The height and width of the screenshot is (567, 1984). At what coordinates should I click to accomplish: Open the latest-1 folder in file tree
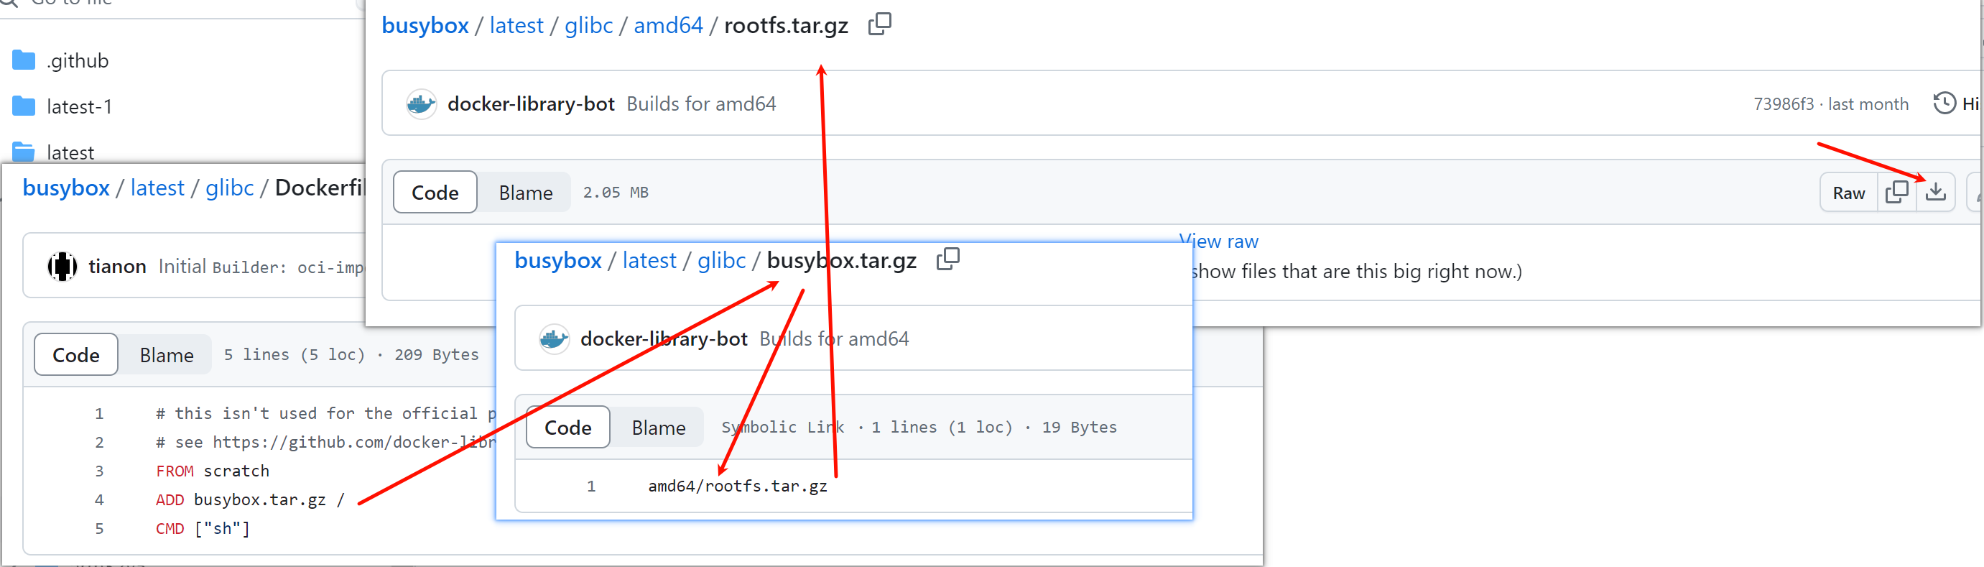[78, 107]
